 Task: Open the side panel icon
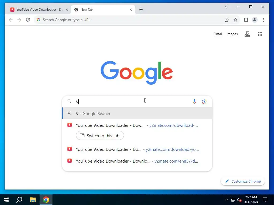coord(246,20)
